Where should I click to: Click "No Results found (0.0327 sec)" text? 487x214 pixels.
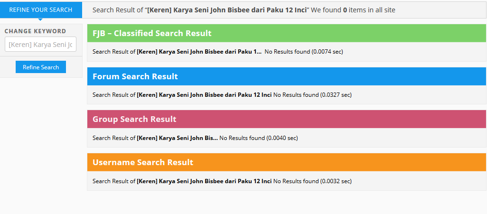pyautogui.click(x=312, y=95)
